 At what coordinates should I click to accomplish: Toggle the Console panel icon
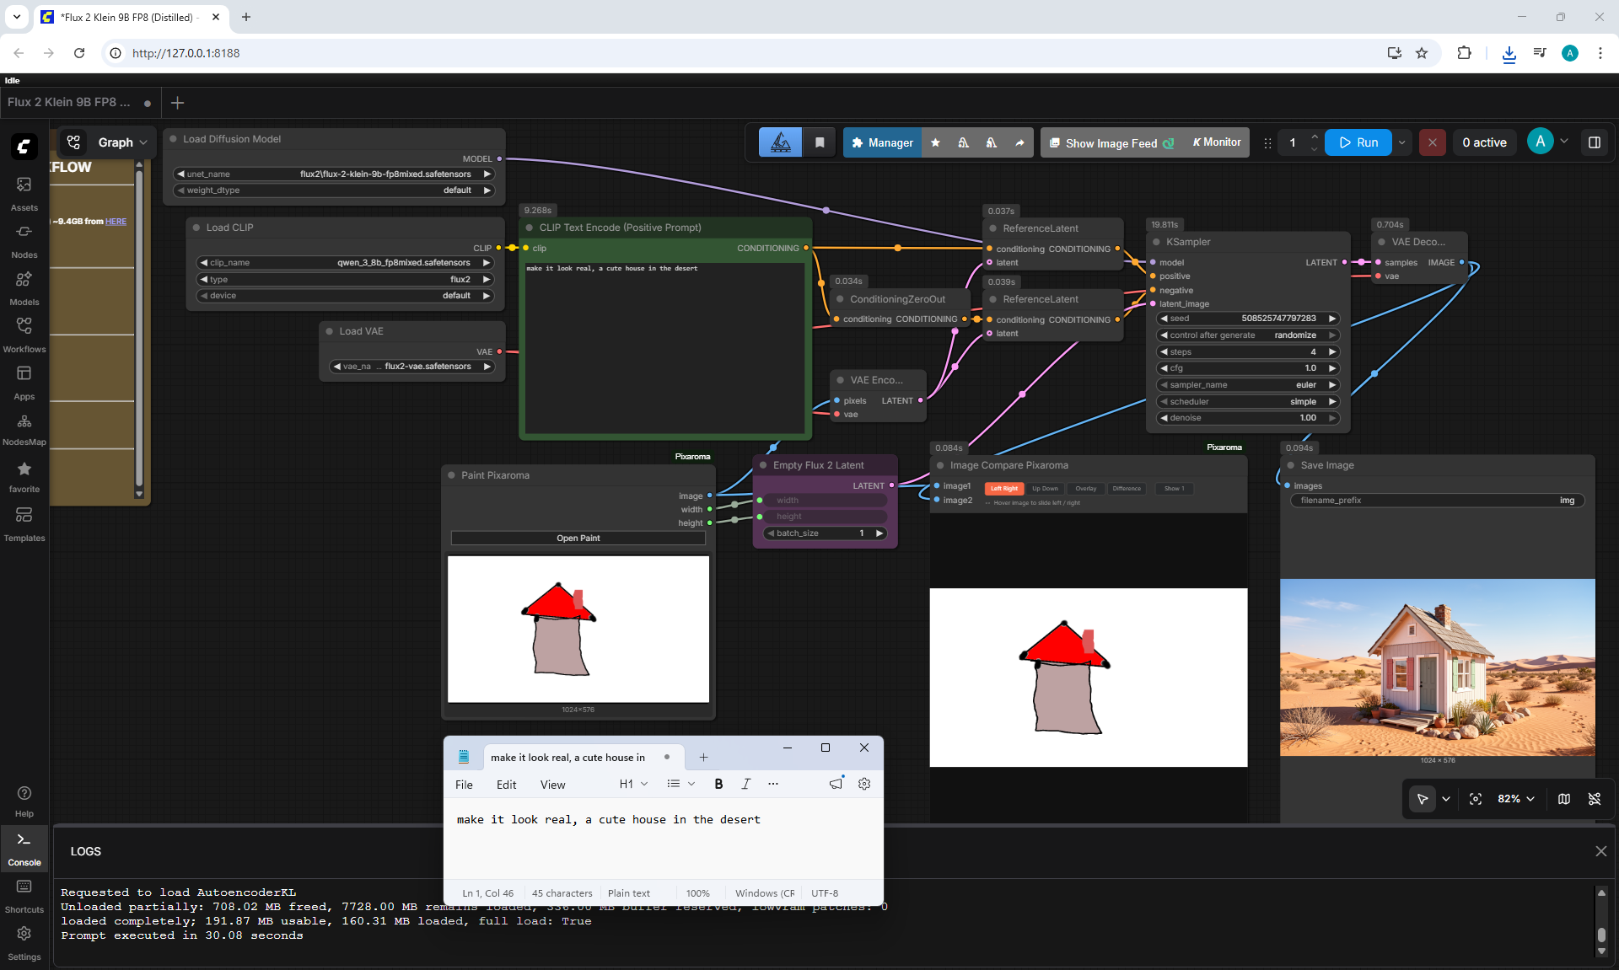tap(24, 848)
